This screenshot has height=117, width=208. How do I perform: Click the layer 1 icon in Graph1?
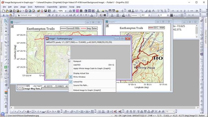pyautogui.click(x=12, y=26)
